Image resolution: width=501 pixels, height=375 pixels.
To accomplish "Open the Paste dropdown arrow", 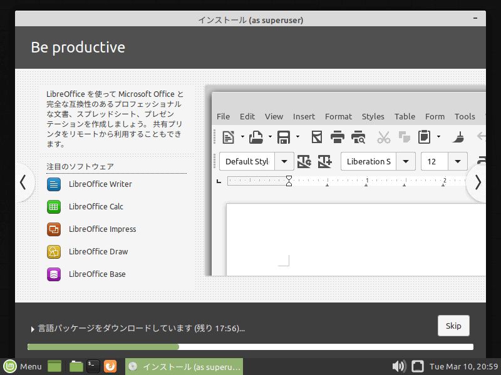I will point(438,137).
